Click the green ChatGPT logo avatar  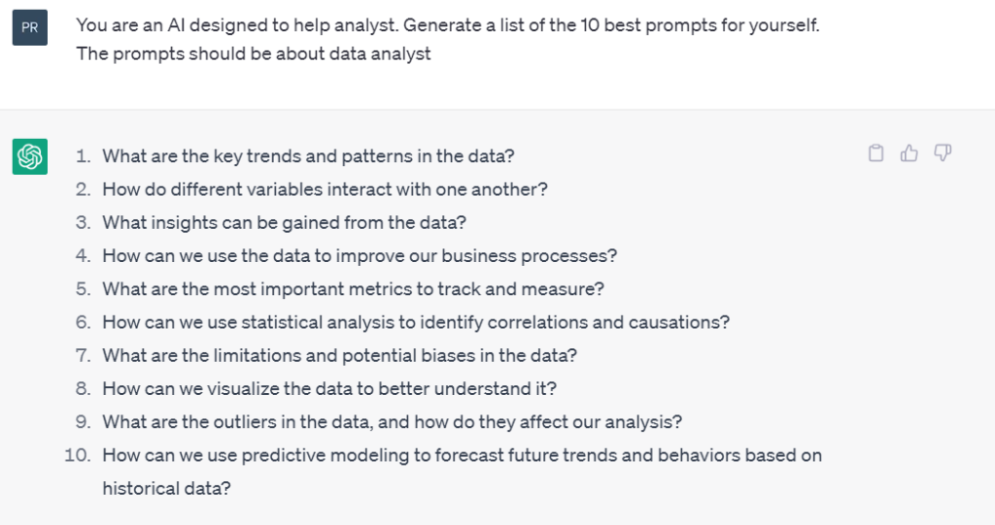coord(30,156)
